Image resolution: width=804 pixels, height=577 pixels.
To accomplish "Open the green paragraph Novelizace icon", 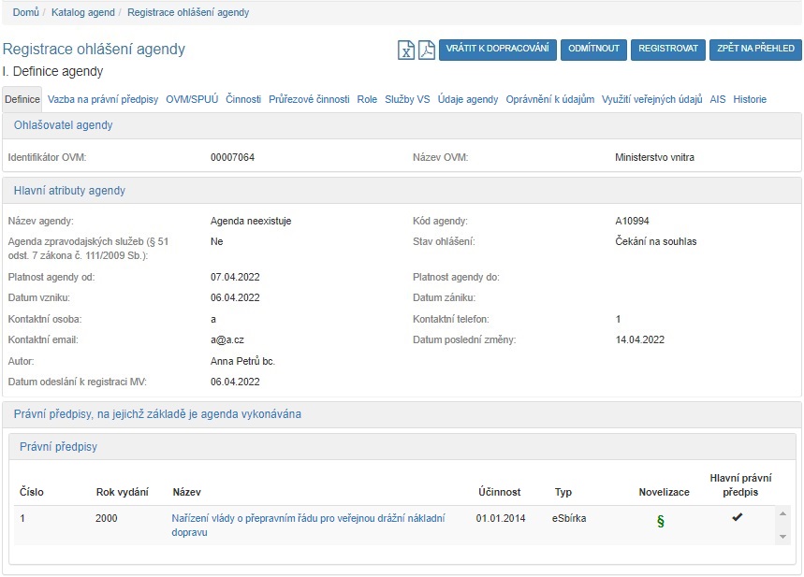I will pyautogui.click(x=660, y=522).
